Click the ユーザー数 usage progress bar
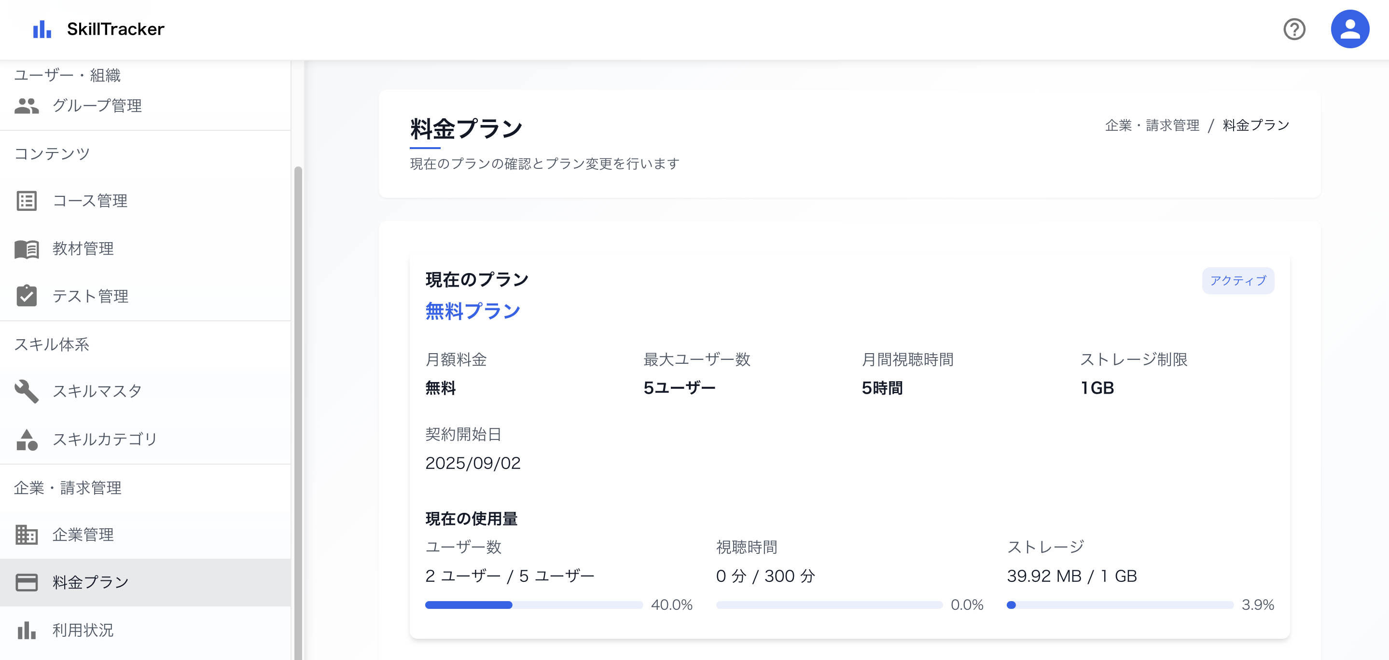This screenshot has height=660, width=1389. [534, 605]
